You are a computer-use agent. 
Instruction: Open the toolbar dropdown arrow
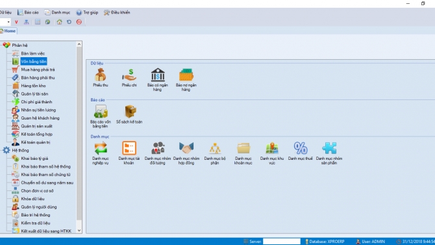[x=8, y=22]
